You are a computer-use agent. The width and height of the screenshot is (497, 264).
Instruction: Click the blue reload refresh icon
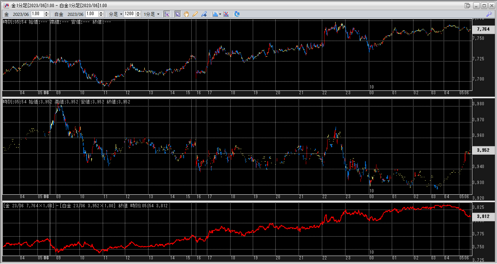(x=237, y=14)
